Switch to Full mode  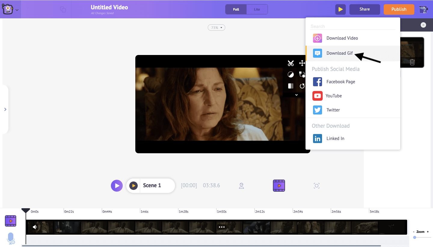point(236,9)
